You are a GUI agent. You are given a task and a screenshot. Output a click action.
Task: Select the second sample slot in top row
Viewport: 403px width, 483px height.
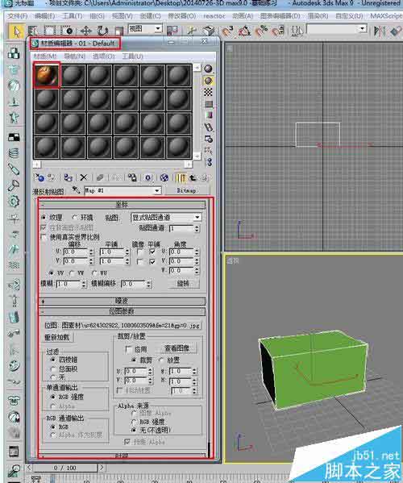point(73,76)
